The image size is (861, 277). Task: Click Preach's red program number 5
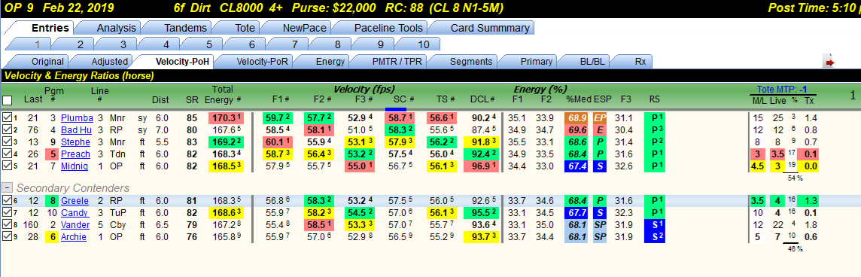[x=53, y=154]
